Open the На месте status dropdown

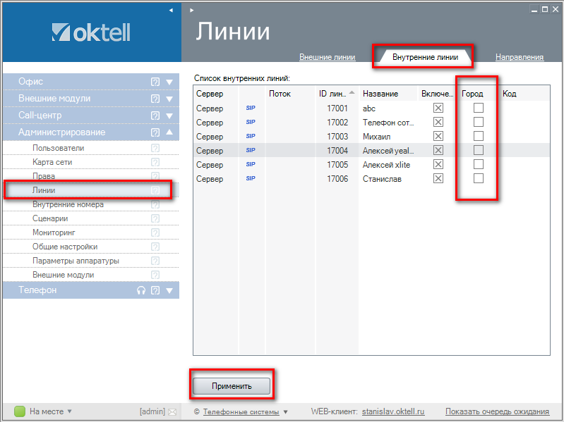click(x=69, y=411)
